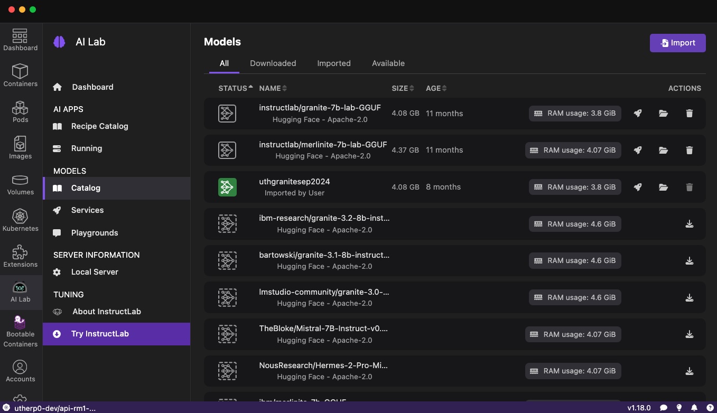Sort models by Size column header
This screenshot has height=413, width=717.
click(403, 88)
